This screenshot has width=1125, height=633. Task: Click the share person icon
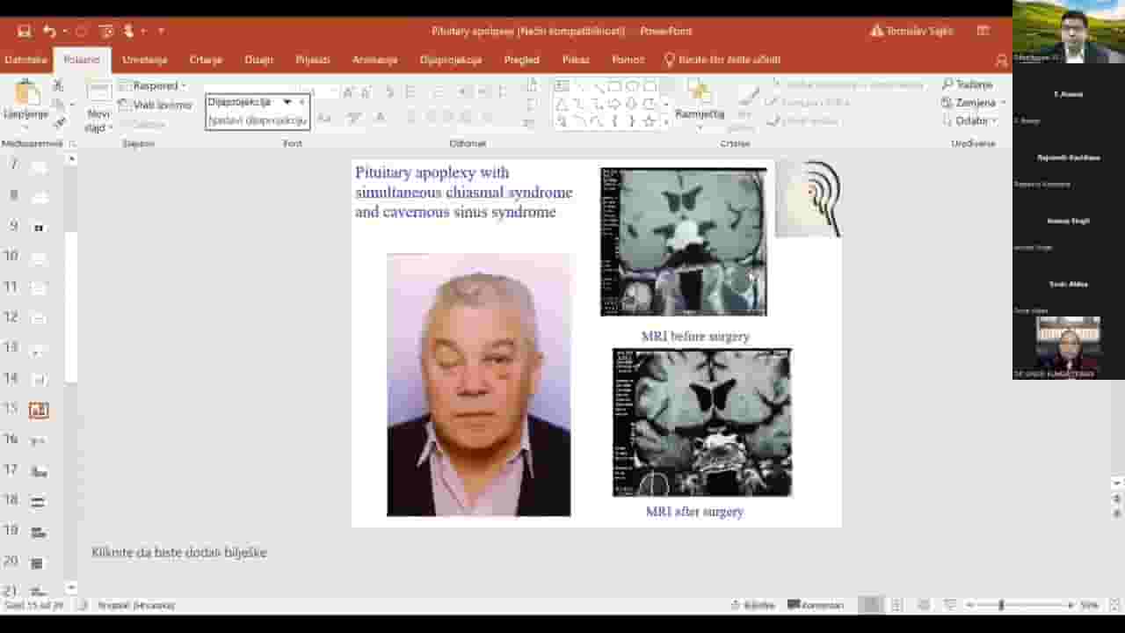click(x=1001, y=60)
